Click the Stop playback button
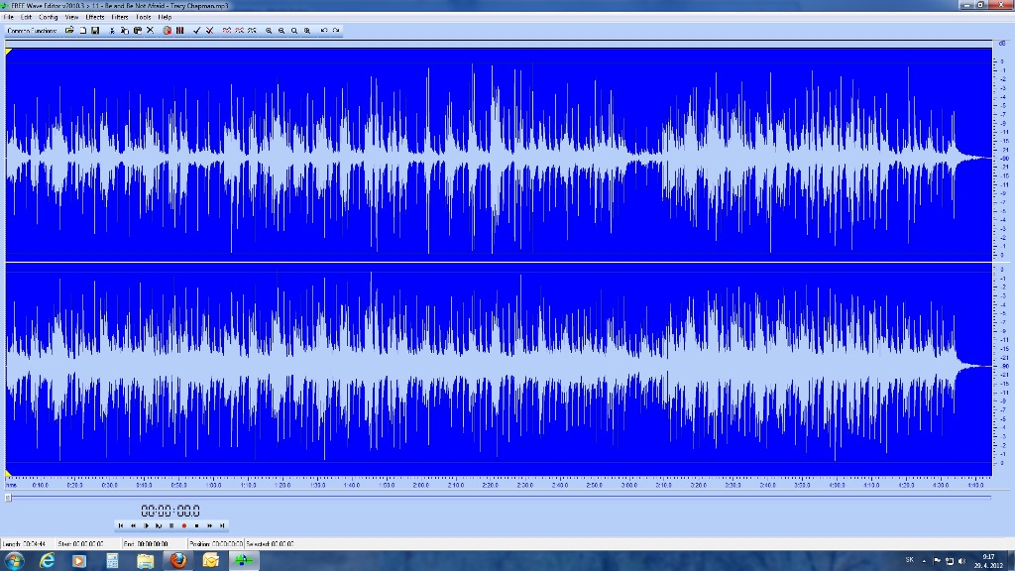 pos(197,525)
